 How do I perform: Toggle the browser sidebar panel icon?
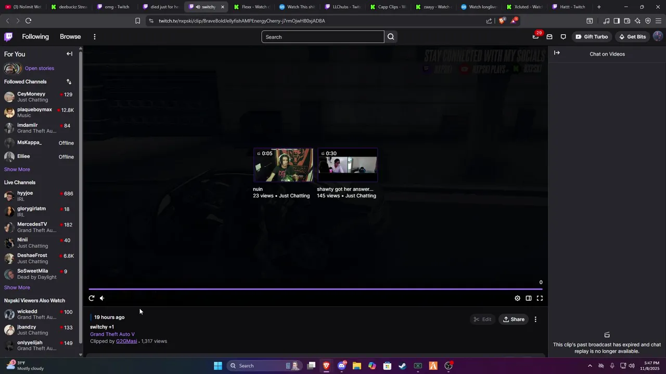click(617, 21)
